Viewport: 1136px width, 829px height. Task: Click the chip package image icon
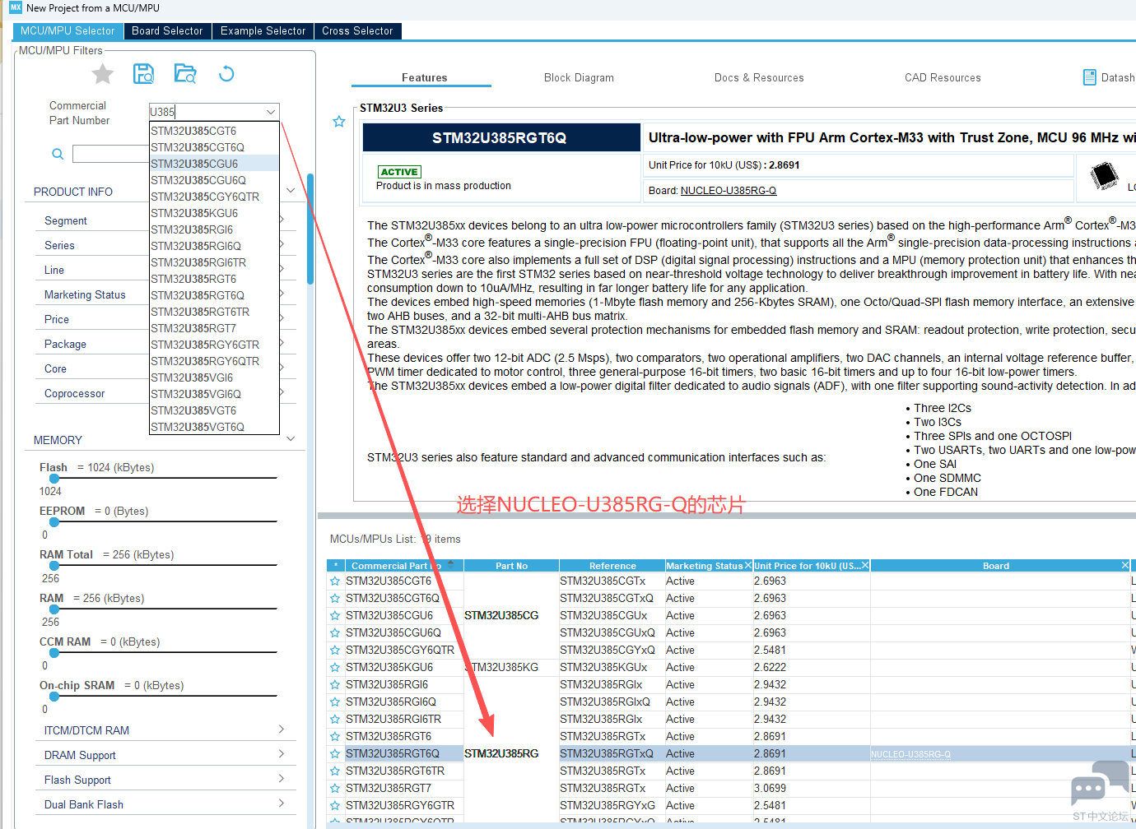tap(1104, 175)
